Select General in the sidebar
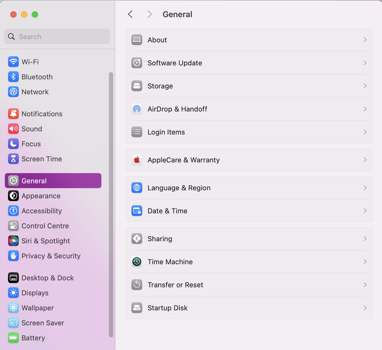The width and height of the screenshot is (382, 350). tap(34, 181)
